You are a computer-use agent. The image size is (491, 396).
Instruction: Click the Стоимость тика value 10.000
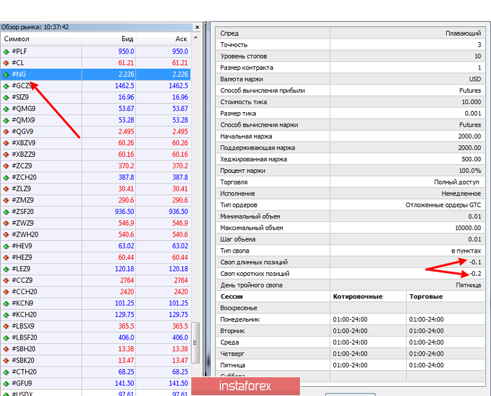(471, 102)
